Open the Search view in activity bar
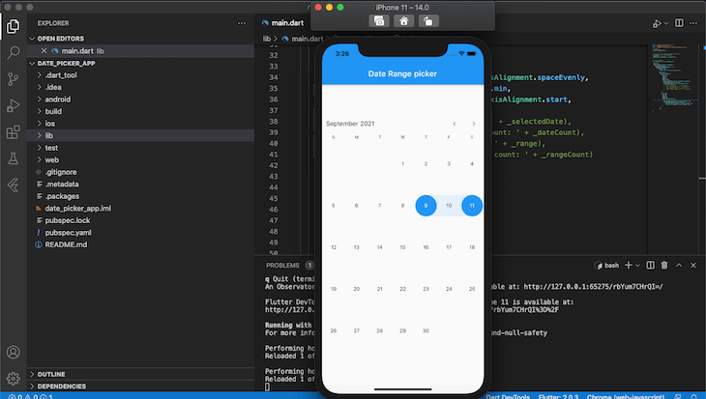This screenshot has height=399, width=706. click(14, 52)
